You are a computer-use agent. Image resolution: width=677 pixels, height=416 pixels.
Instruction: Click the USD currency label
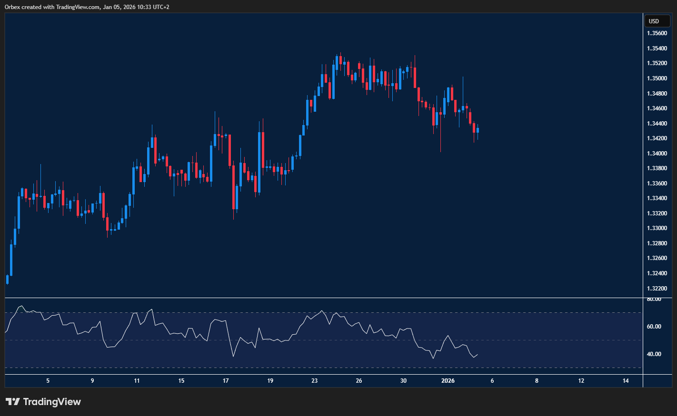[657, 21]
